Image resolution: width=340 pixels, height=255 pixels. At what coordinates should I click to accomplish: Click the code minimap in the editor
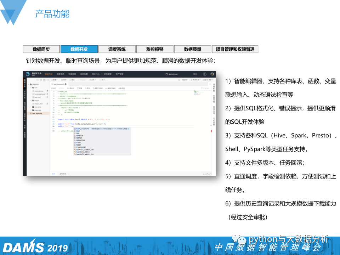198,93
